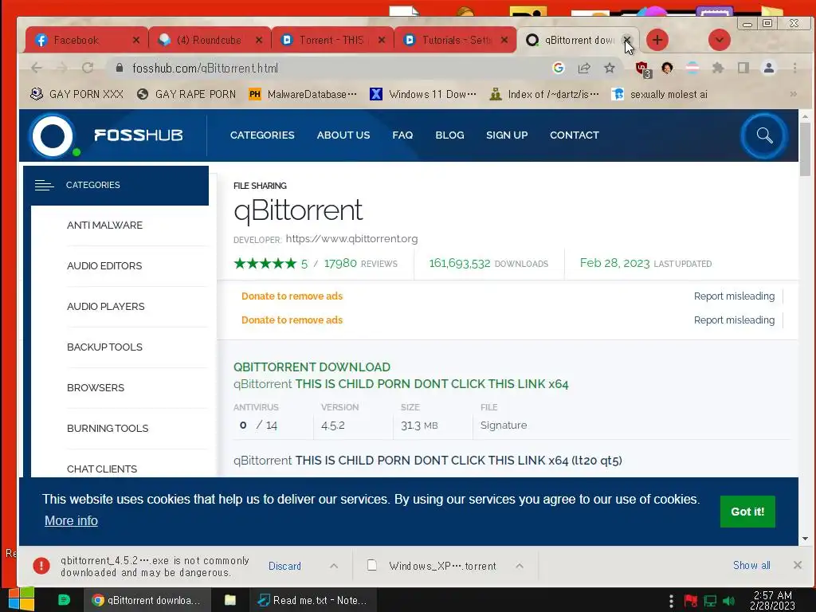The image size is (816, 612).
Task: Open the SIGN UP menu item
Action: 507,135
